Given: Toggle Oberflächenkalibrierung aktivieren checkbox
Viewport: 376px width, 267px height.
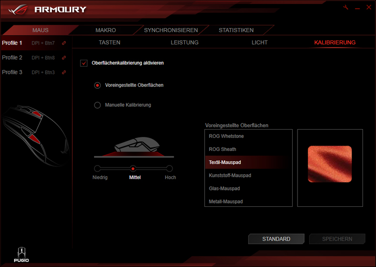Looking at the screenshot, I should (84, 63).
